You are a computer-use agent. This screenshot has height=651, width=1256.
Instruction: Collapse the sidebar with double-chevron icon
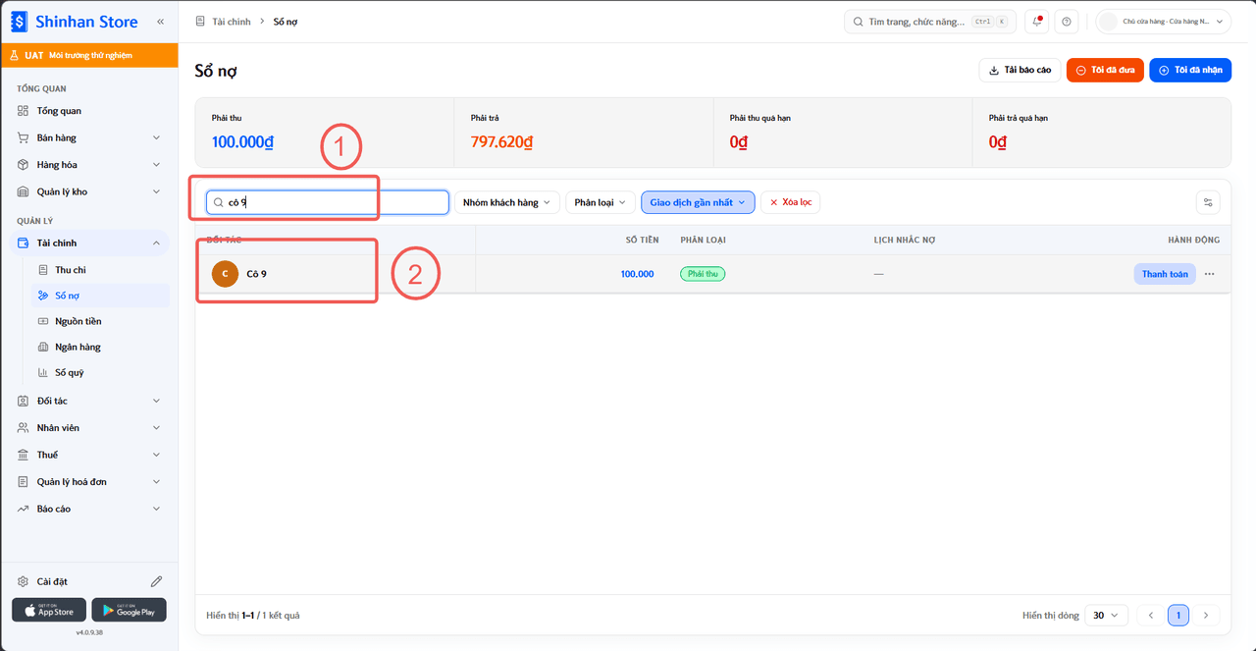coord(161,21)
